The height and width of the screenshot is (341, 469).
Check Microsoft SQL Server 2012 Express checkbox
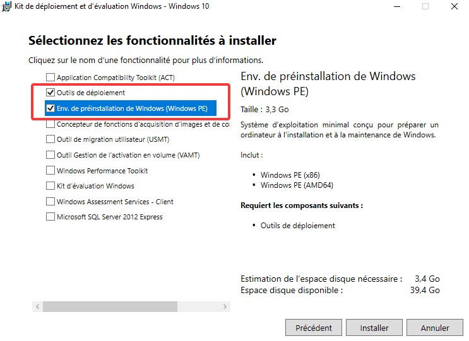click(x=50, y=217)
